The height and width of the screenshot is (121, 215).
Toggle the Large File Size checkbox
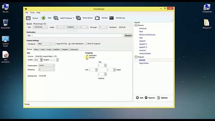(x=55, y=44)
